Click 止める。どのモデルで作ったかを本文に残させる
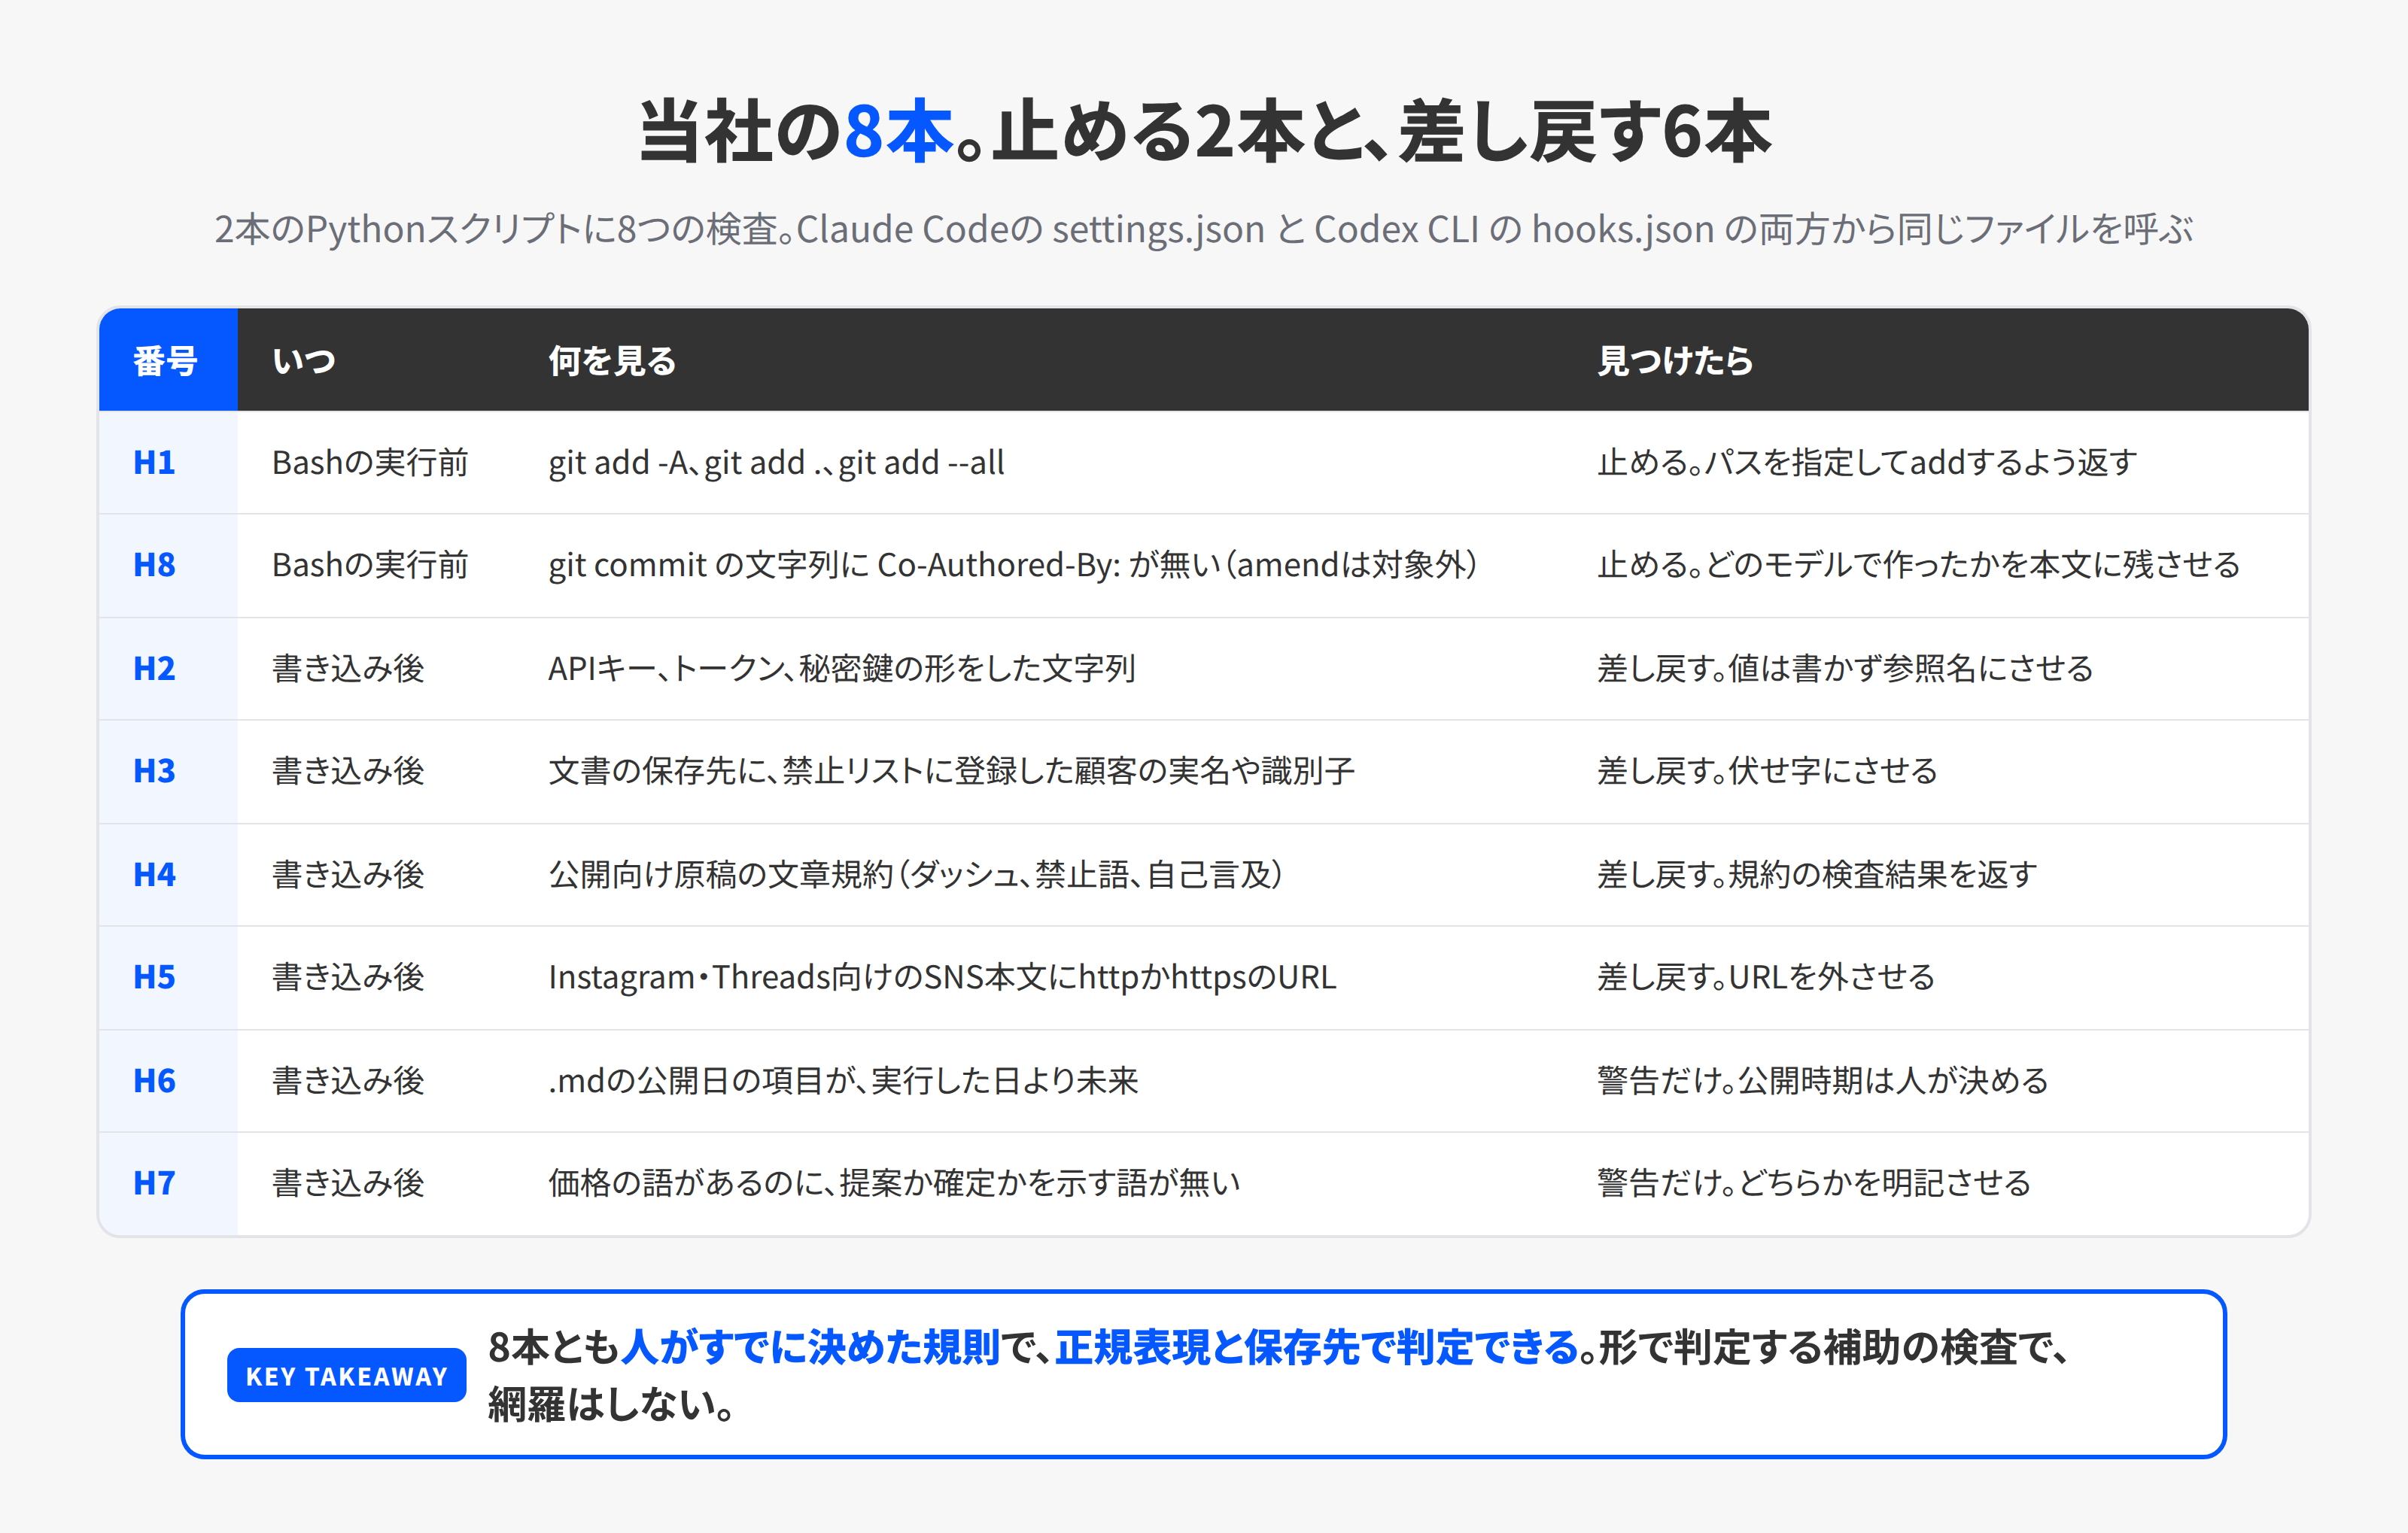The width and height of the screenshot is (2408, 1533). tap(1918, 566)
